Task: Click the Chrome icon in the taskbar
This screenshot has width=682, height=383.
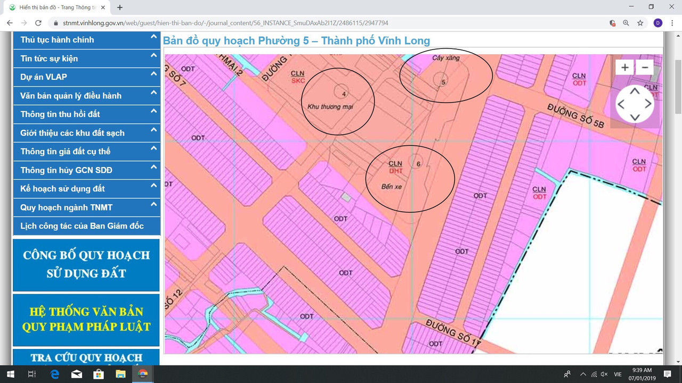Action: tap(143, 374)
